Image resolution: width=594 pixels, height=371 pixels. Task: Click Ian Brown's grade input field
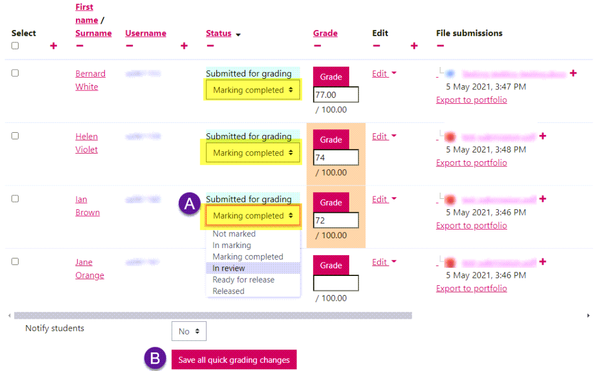(x=335, y=220)
